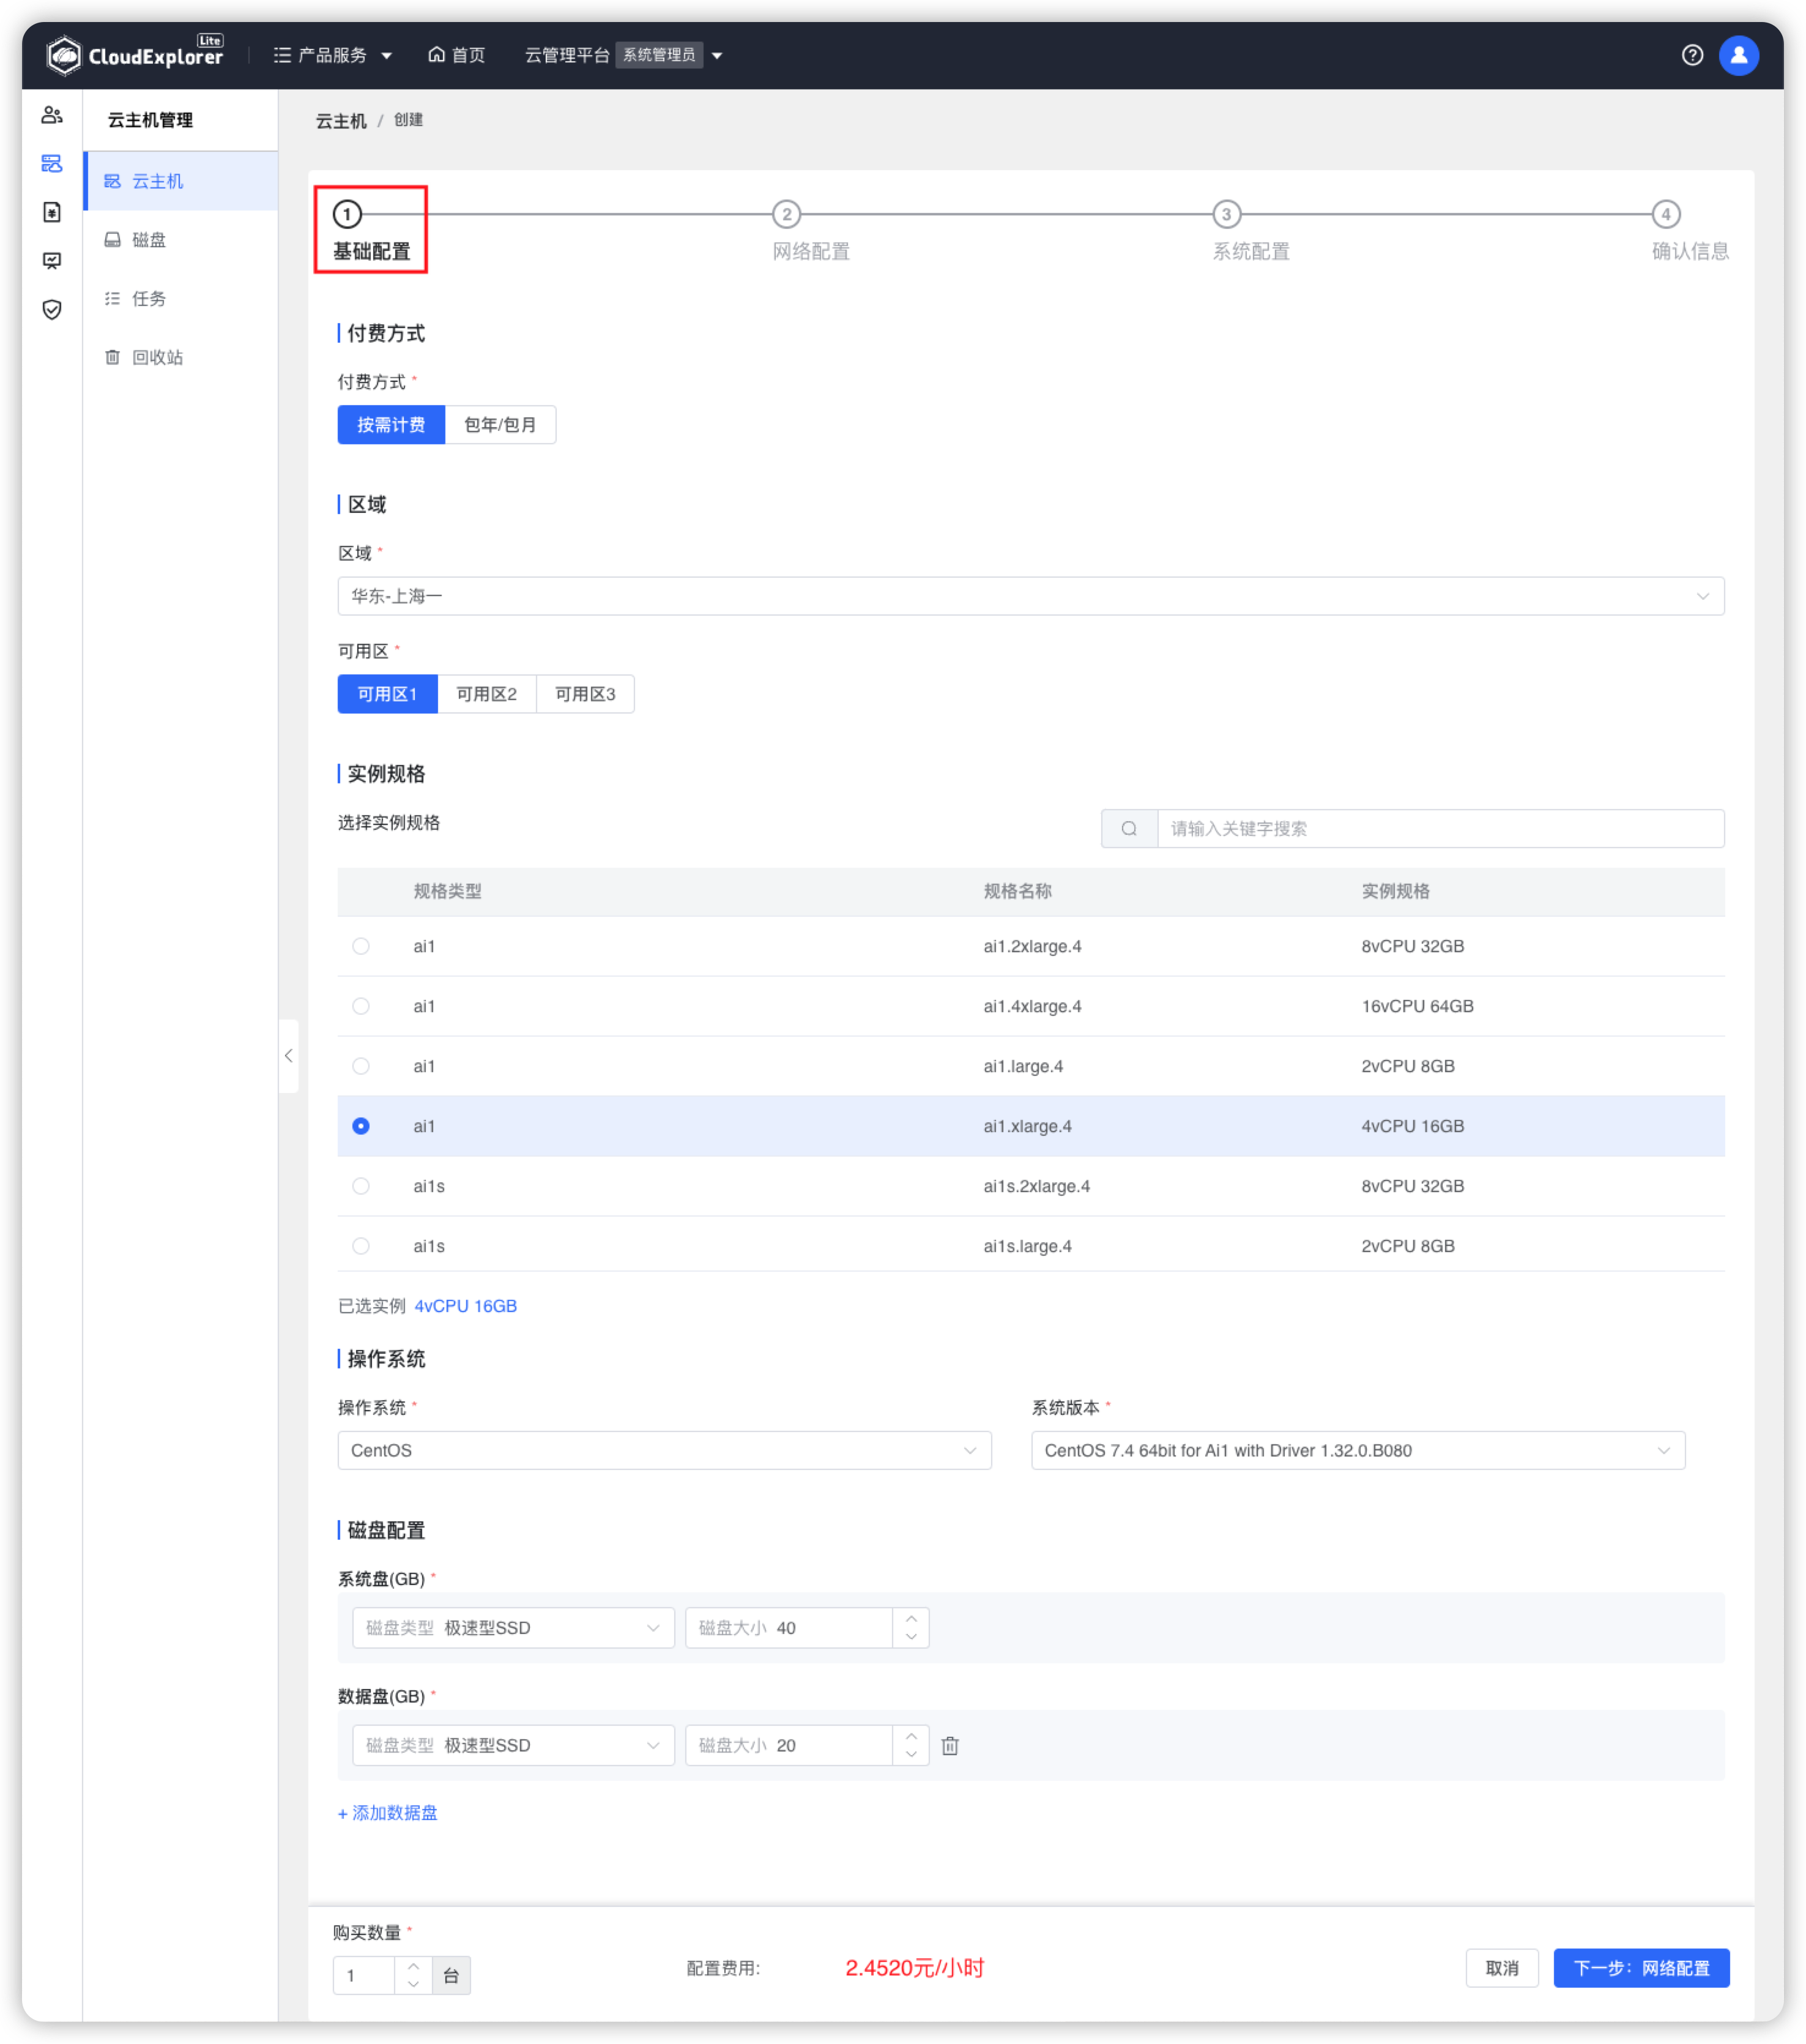Click the home icon labeled 首页
This screenshot has width=1806, height=2044.
[457, 55]
